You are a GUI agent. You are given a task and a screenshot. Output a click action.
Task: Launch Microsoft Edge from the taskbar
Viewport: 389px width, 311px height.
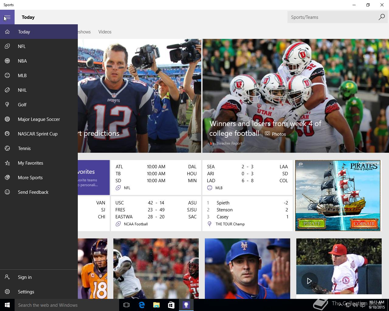(142, 305)
